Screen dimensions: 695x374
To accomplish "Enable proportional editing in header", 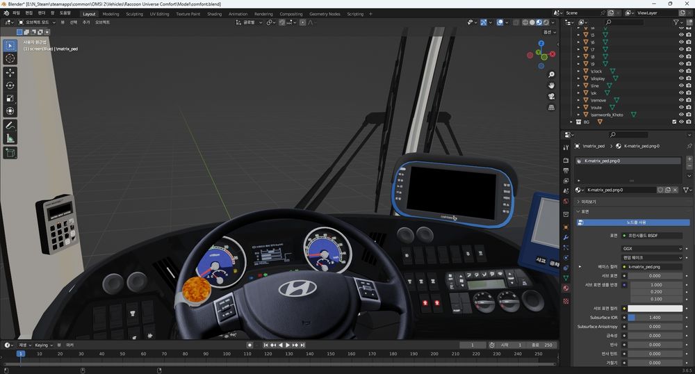I will 302,22.
